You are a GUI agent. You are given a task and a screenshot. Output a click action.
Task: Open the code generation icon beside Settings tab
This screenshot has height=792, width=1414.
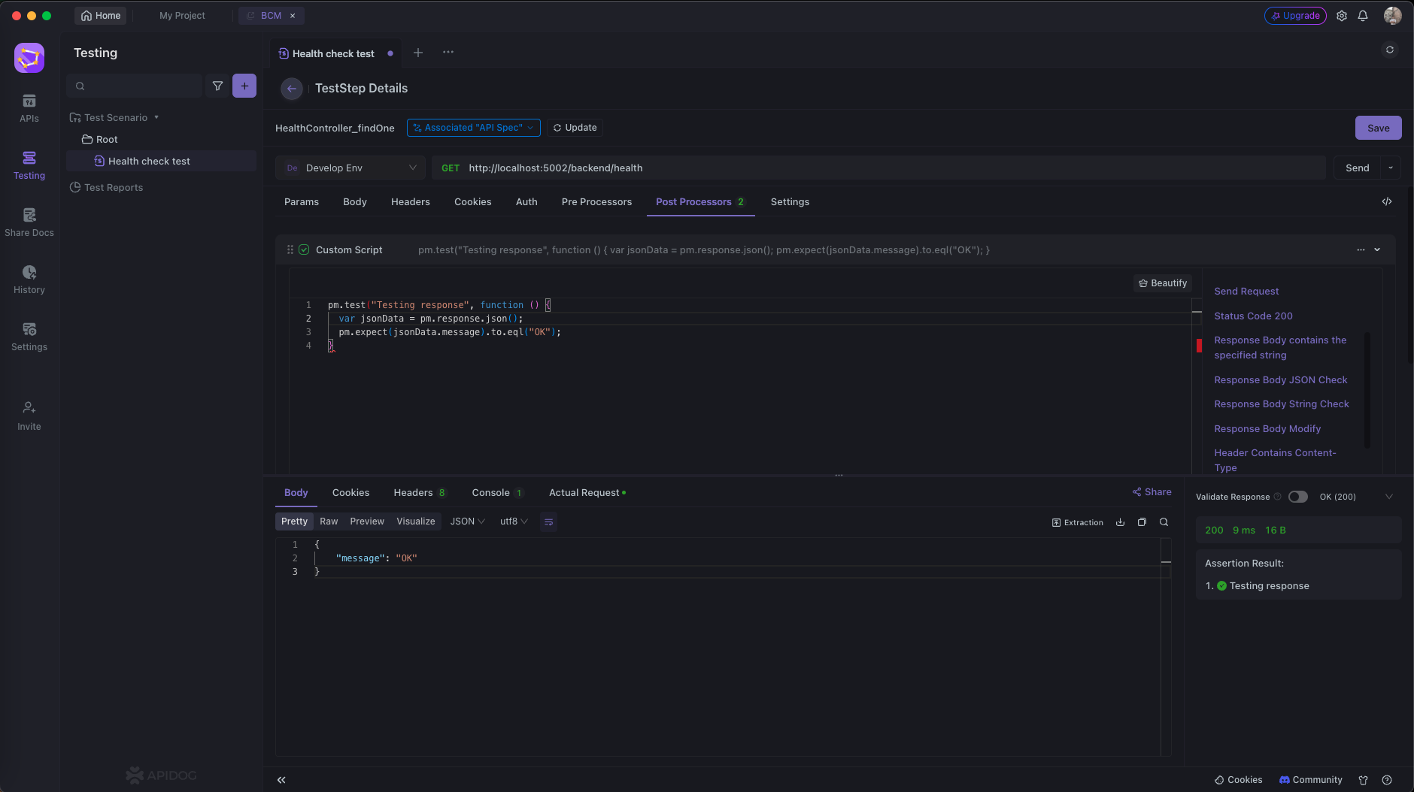(1387, 201)
